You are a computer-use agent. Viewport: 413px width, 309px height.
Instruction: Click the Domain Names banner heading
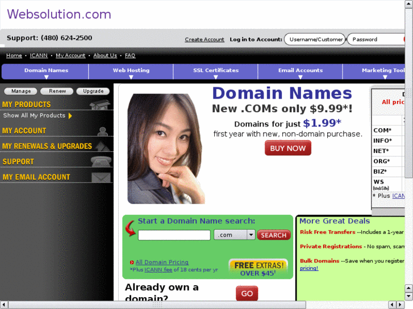click(x=282, y=93)
